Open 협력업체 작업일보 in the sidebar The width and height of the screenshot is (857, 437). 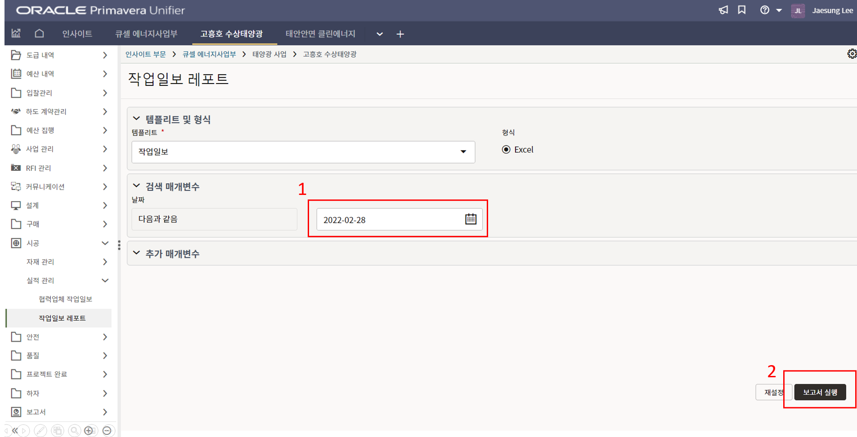pyautogui.click(x=65, y=299)
